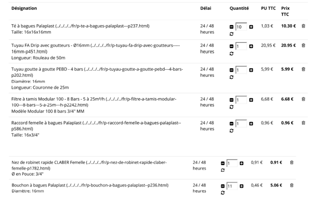Refresh quantity for Filtre à tamis Modular
The width and height of the screenshot is (315, 202).
coord(232,107)
